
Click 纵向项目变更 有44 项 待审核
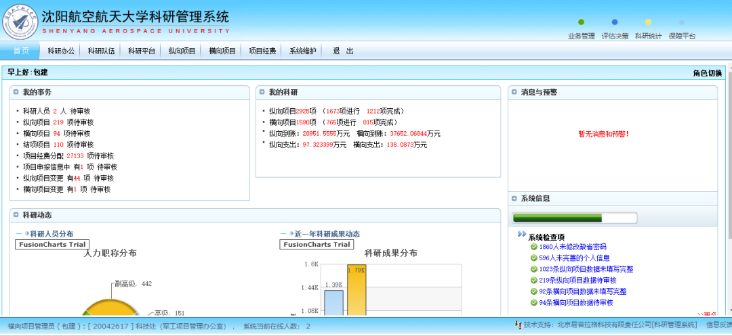point(68,178)
